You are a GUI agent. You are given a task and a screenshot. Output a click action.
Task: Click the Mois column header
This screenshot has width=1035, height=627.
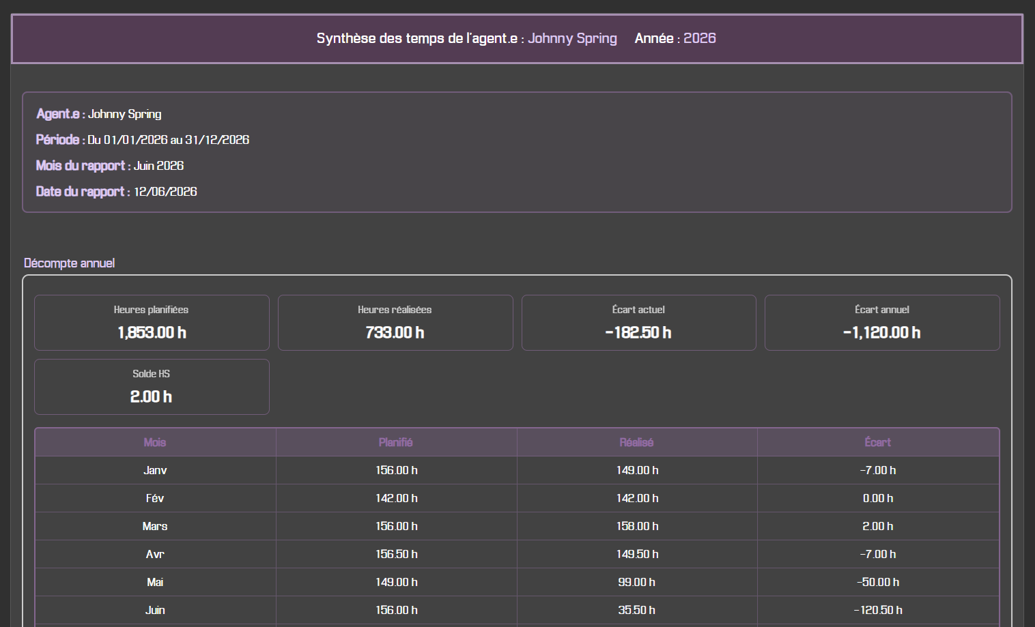155,442
